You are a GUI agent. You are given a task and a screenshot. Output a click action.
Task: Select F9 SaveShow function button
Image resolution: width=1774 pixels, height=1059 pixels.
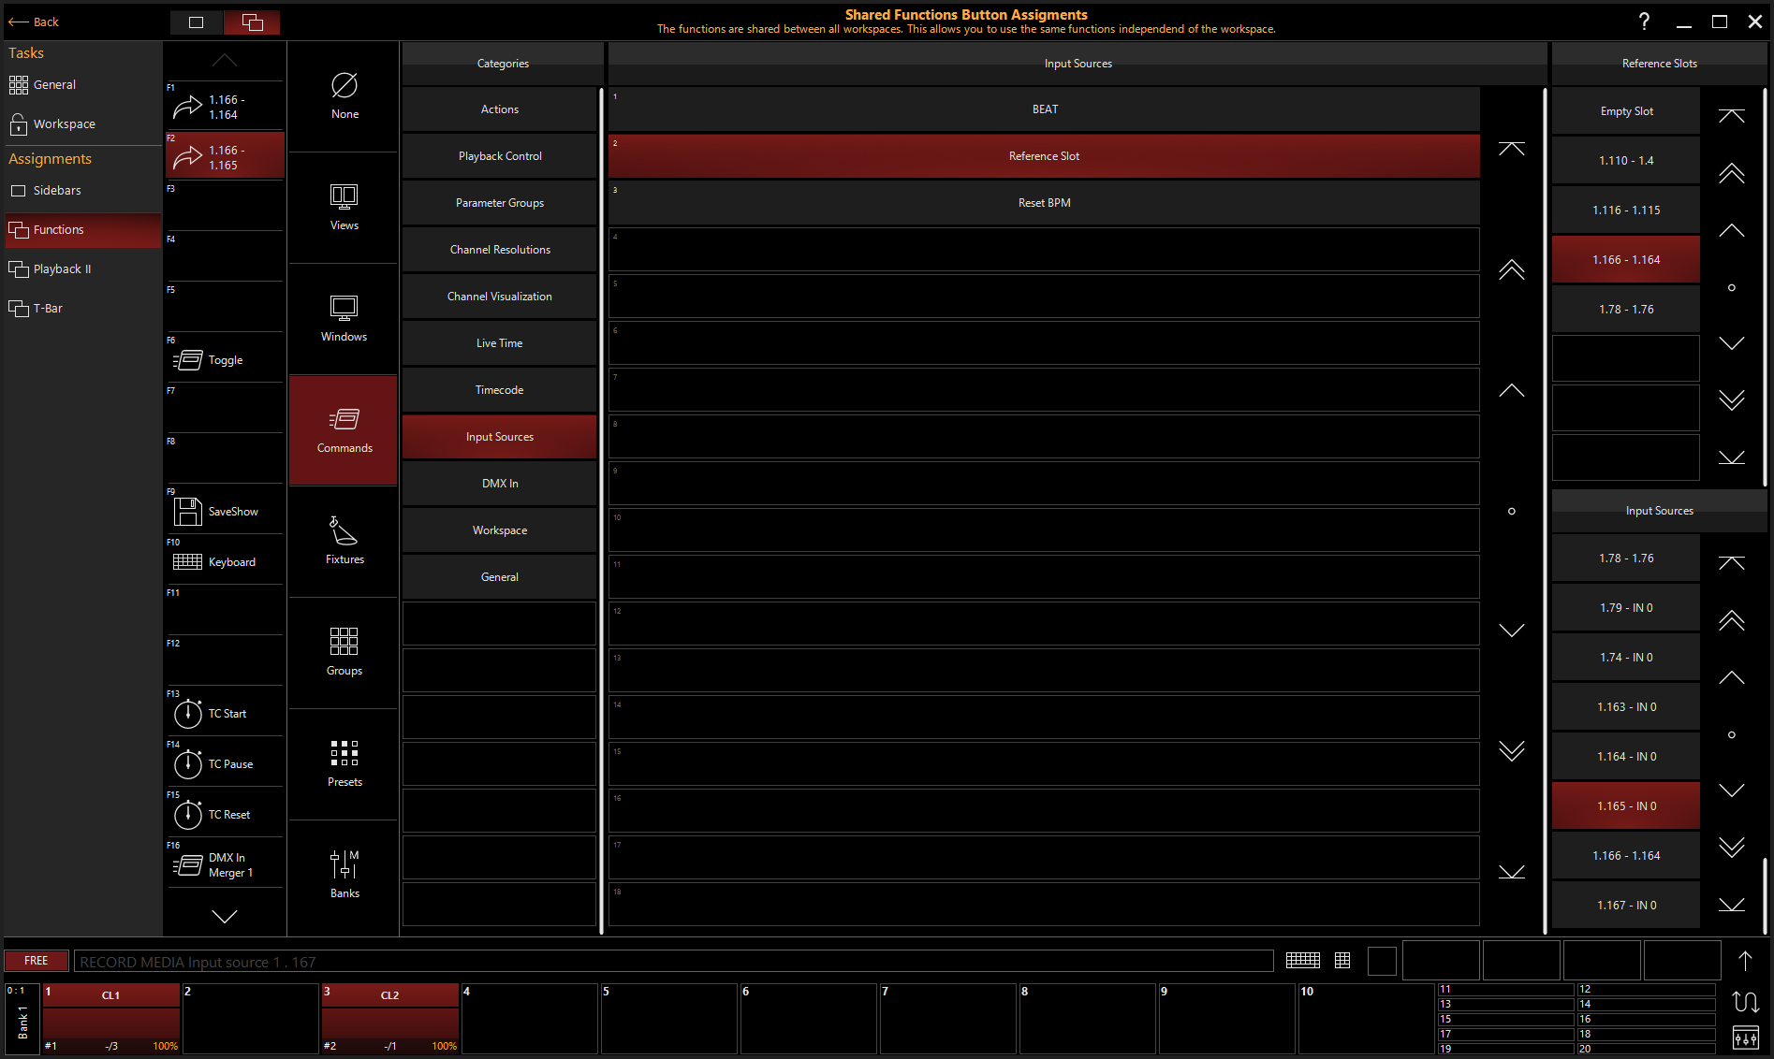click(x=225, y=511)
